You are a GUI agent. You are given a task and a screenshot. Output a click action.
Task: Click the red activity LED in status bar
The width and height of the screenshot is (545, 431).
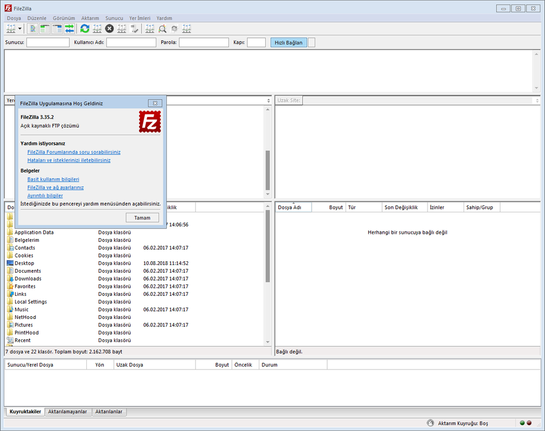click(529, 423)
